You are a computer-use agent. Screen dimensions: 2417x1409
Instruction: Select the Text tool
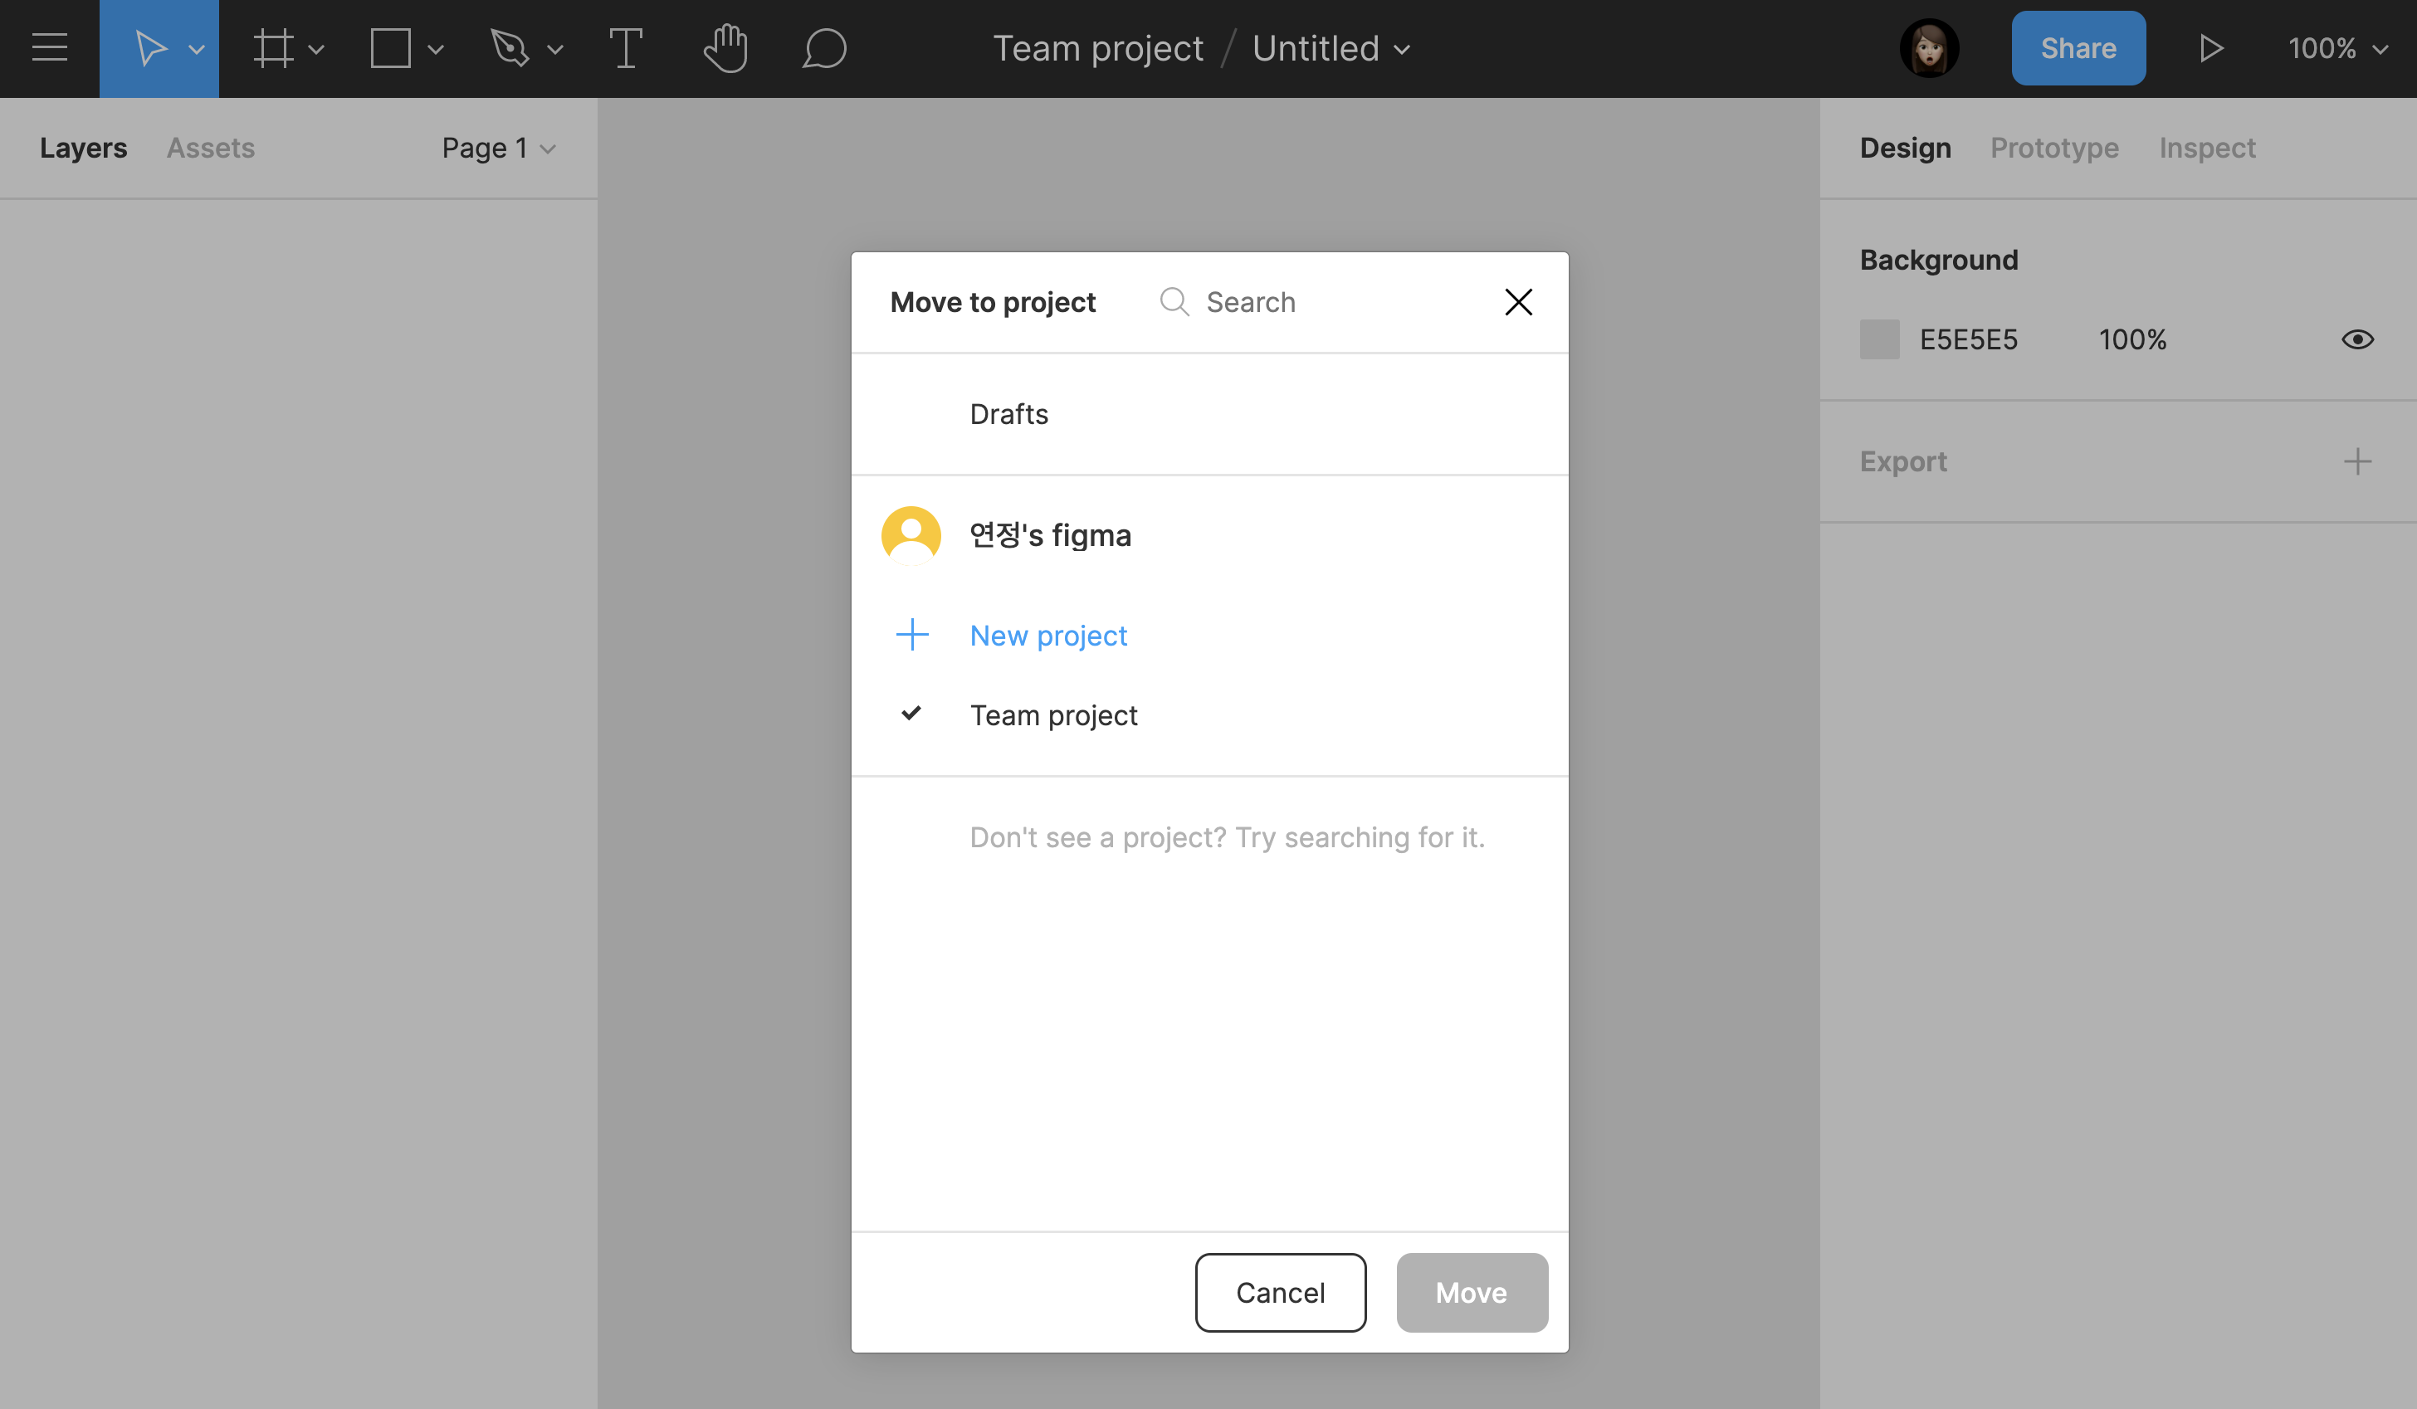pos(625,48)
